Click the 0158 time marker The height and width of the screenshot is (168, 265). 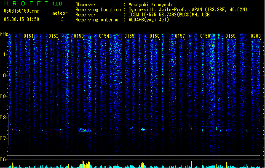[205, 36]
